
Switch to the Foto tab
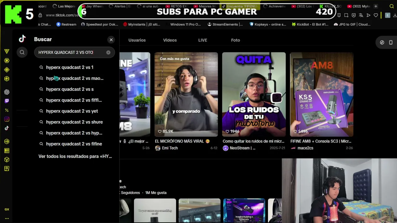[235, 40]
